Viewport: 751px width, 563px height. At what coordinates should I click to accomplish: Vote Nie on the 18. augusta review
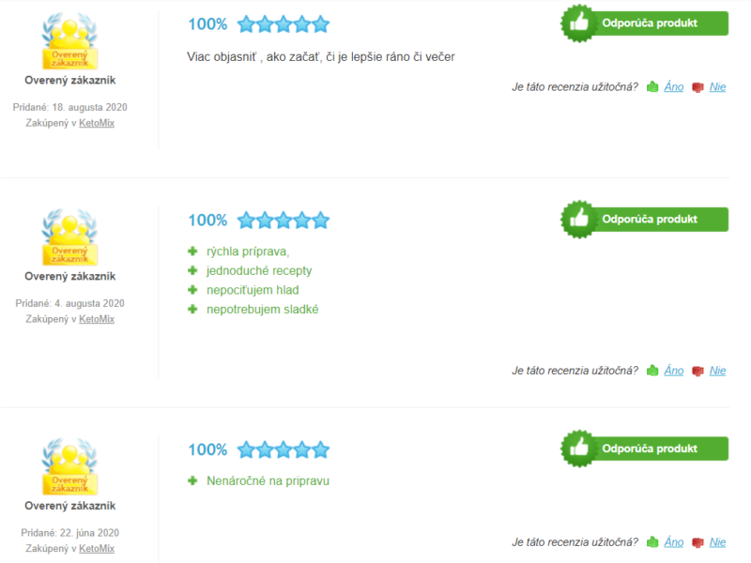click(x=717, y=87)
